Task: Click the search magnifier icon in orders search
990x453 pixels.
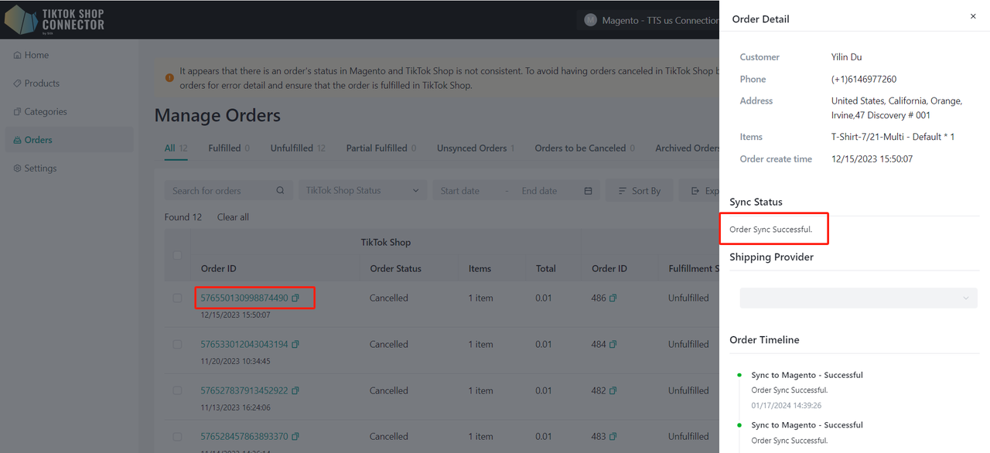Action: tap(281, 191)
